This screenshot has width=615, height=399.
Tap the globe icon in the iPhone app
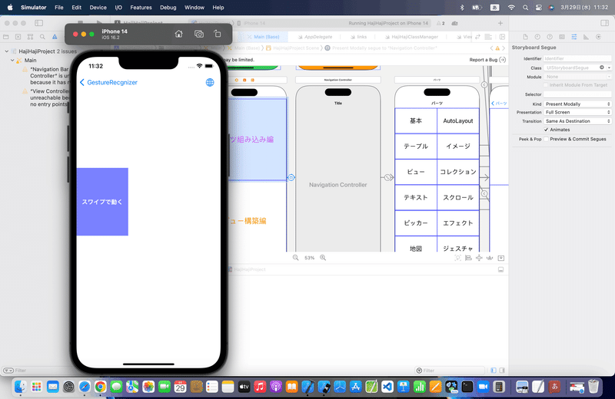click(x=210, y=82)
